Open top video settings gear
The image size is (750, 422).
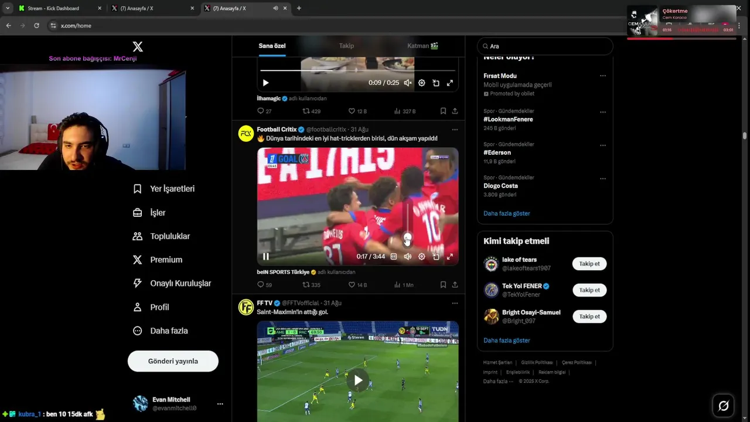421,83
